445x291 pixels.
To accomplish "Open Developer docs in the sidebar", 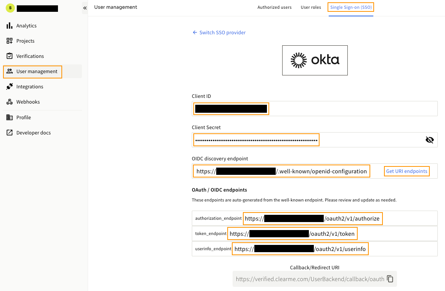I will 43,133.
